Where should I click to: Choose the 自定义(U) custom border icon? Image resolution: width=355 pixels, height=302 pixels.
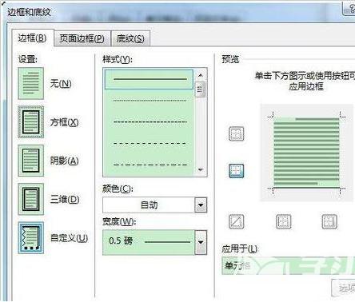[31, 237]
